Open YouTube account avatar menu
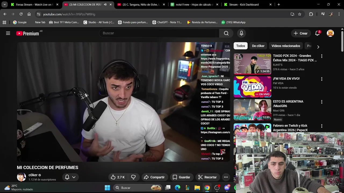 tap(330, 33)
